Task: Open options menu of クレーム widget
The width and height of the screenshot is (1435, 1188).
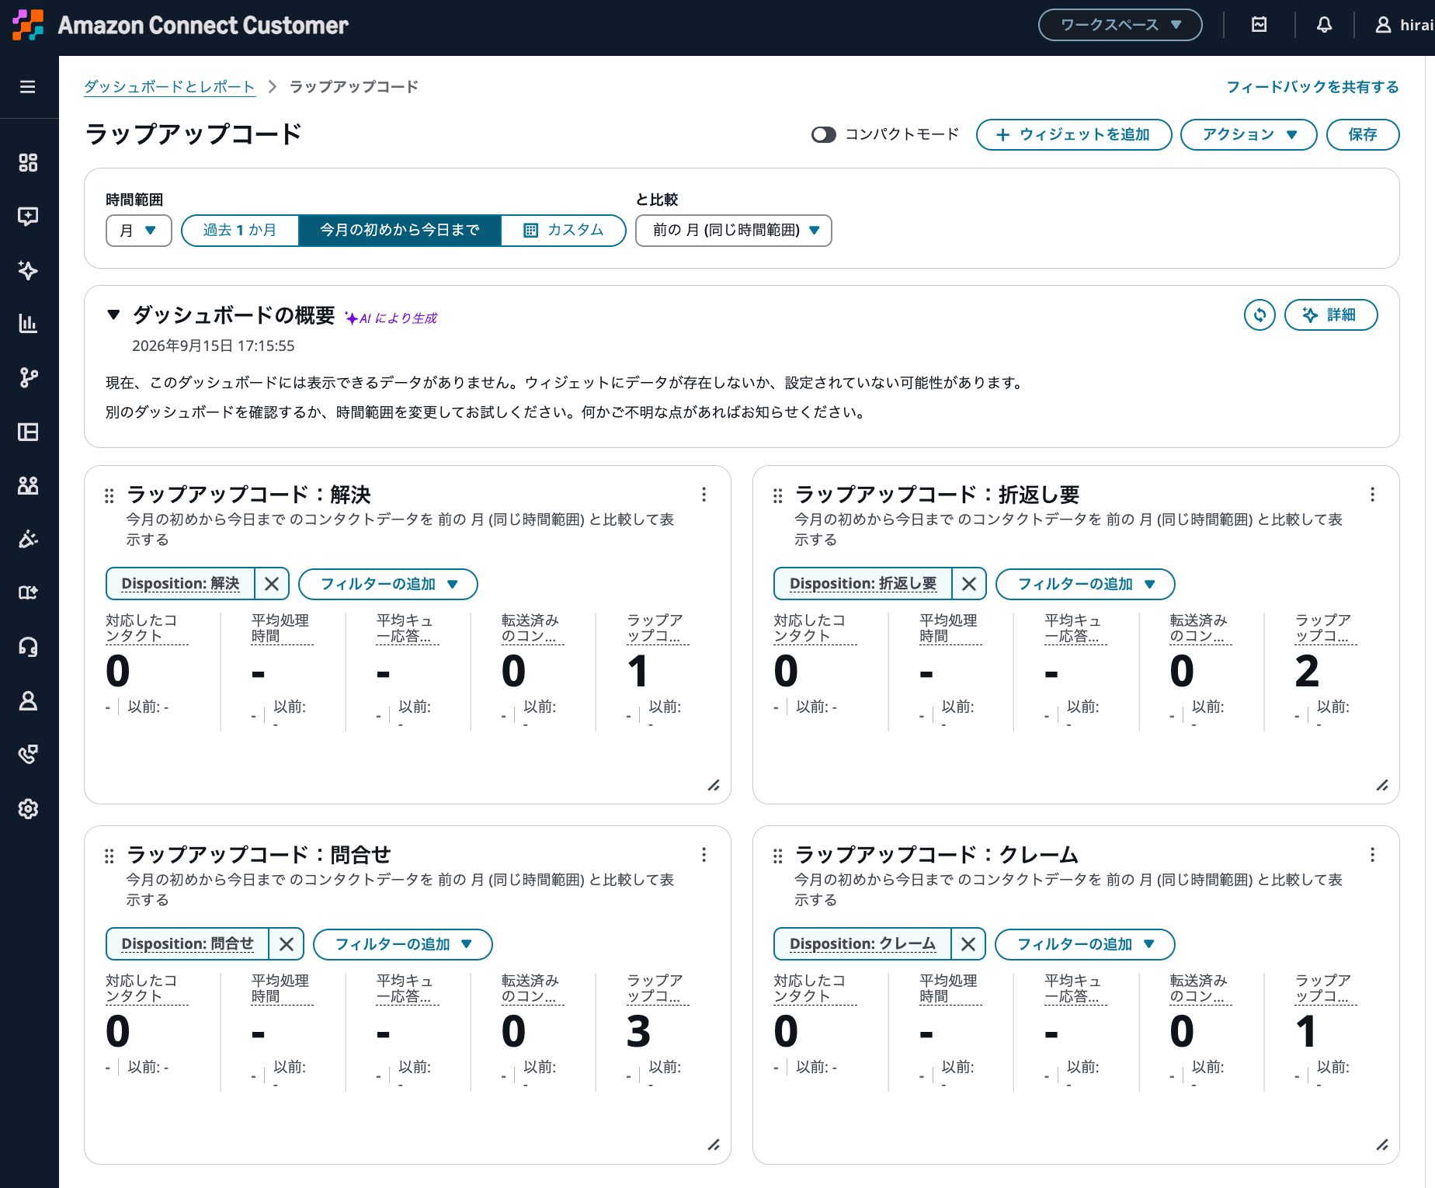Action: (x=1372, y=855)
